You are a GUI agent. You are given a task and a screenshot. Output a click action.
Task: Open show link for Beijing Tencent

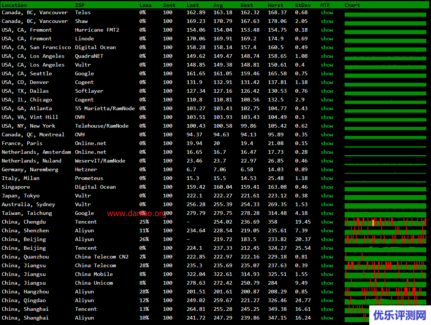(x=327, y=248)
